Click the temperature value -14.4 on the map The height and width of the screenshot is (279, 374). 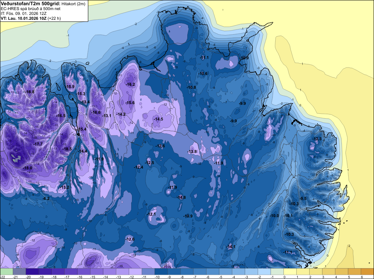83,151
